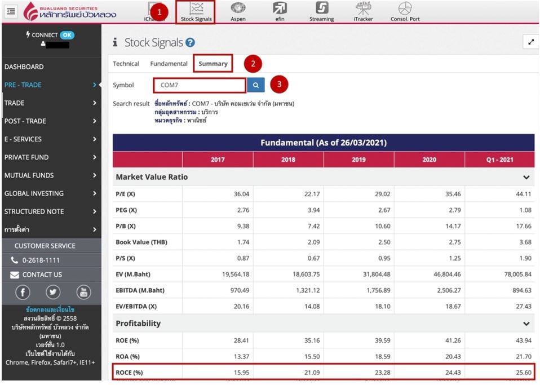Open the Facebook social icon
The height and width of the screenshot is (385, 540).
point(23,293)
